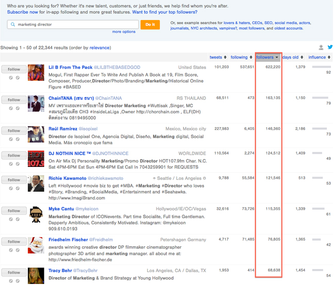The height and width of the screenshot is (286, 335).
Task: Open SEO example search
Action: (x=269, y=23)
